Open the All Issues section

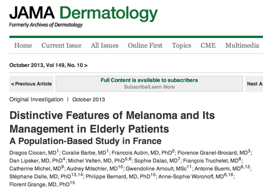[x=105, y=45]
